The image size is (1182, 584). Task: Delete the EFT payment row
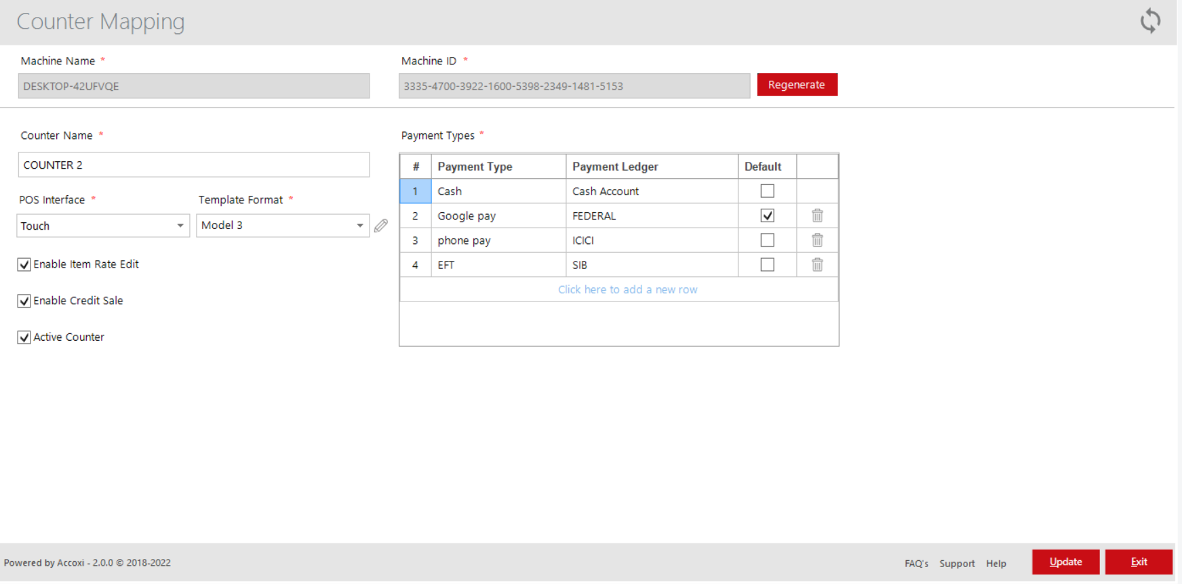tap(817, 265)
